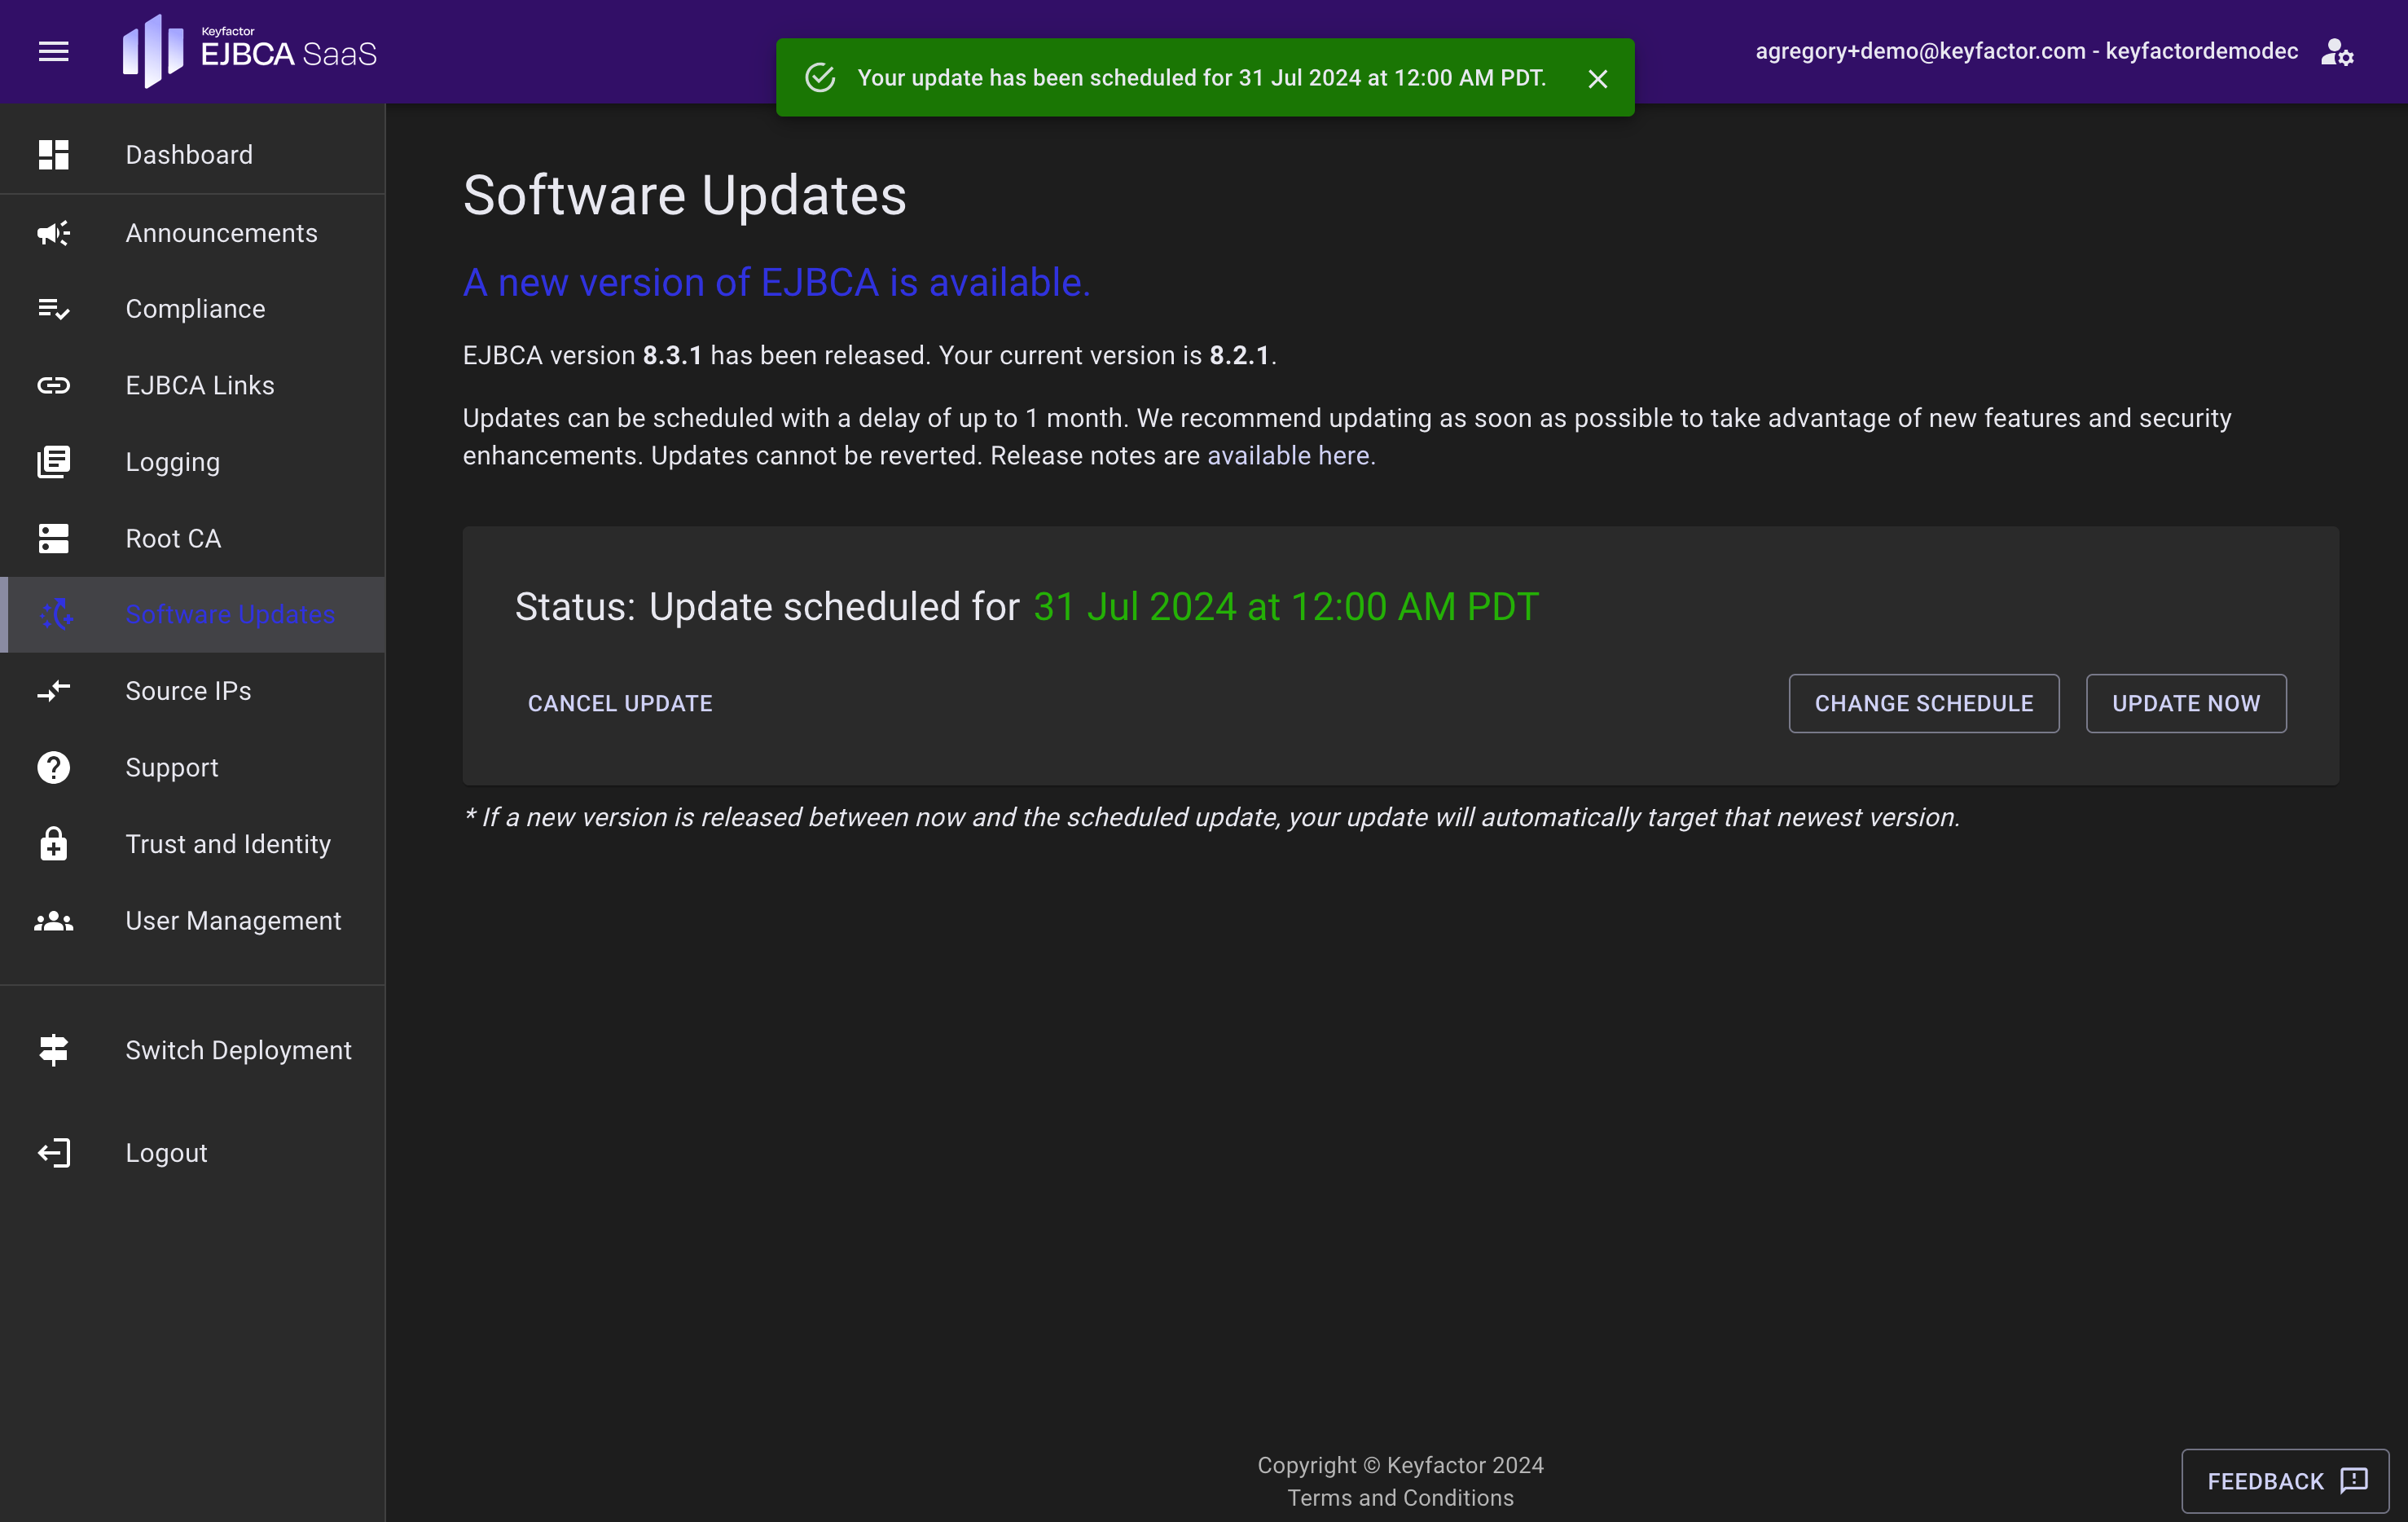Click the Root CA server icon
2408x1522 pixels.
point(53,538)
